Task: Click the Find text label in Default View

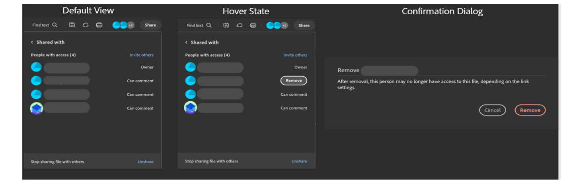Action: (41, 25)
